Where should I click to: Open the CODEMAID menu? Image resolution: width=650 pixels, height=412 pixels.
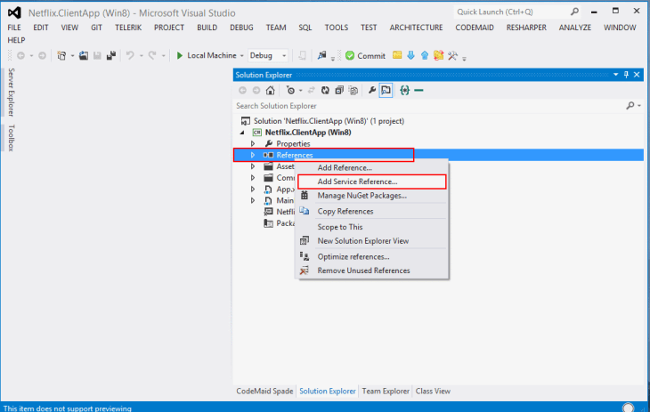475,28
